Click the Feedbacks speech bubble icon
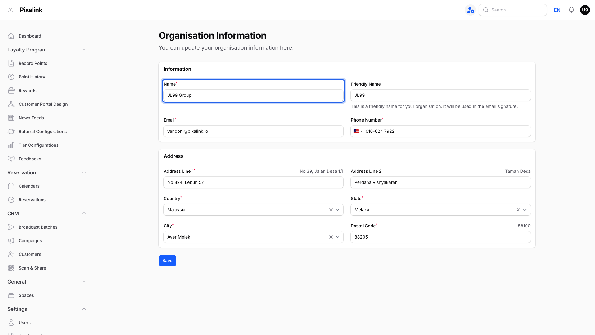This screenshot has width=595, height=335. (x=11, y=159)
